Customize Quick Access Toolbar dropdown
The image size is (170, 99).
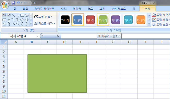click(34, 3)
